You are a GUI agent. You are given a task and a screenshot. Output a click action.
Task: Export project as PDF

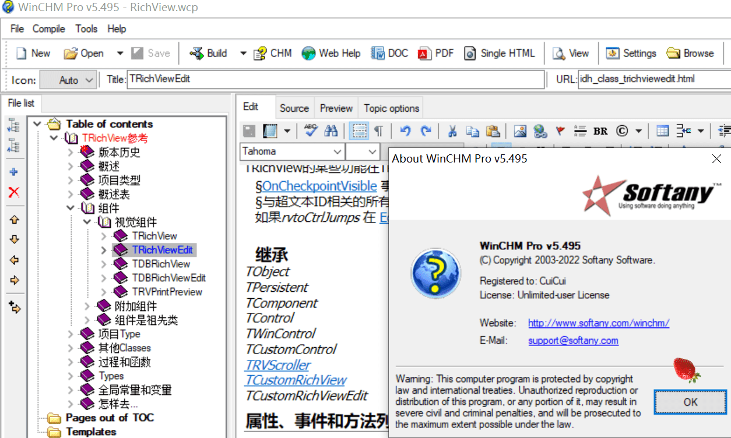435,53
